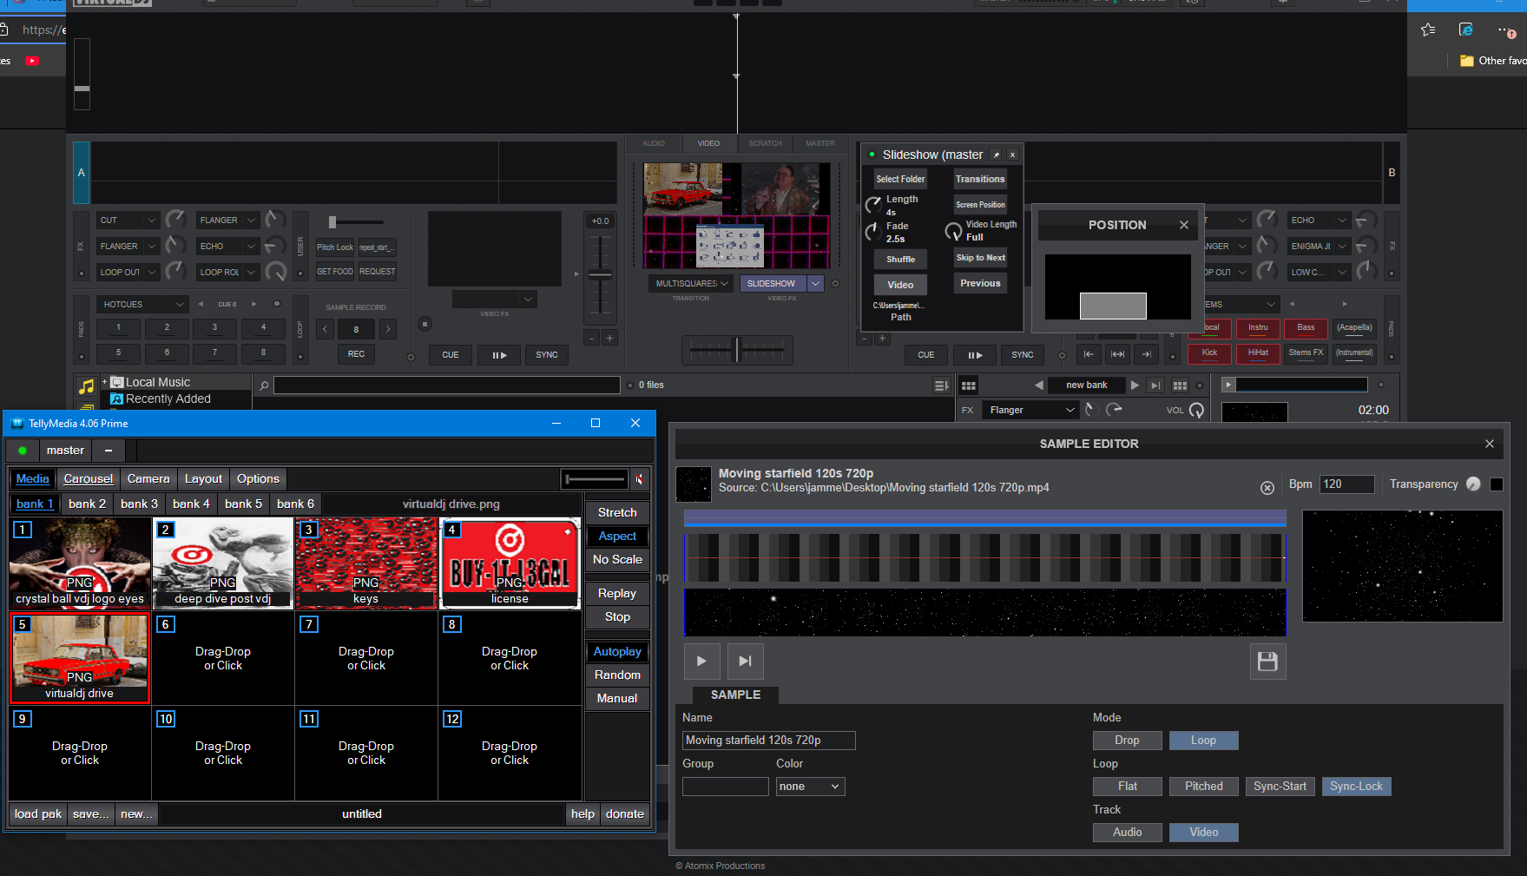The width and height of the screenshot is (1527, 876).
Task: Play the sample in Sample Editor
Action: pos(701,661)
